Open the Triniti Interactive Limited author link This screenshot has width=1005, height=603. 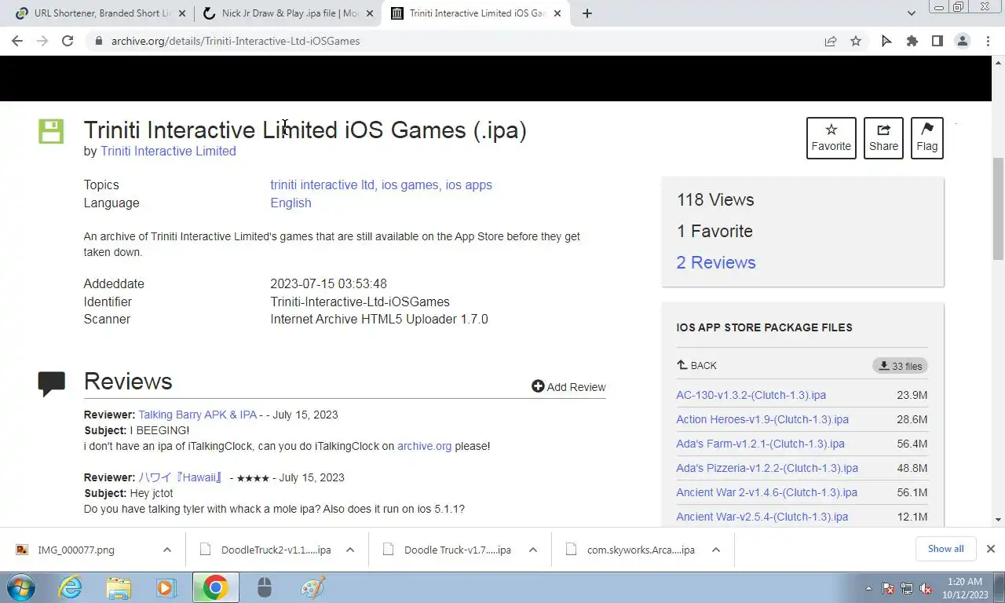168,152
